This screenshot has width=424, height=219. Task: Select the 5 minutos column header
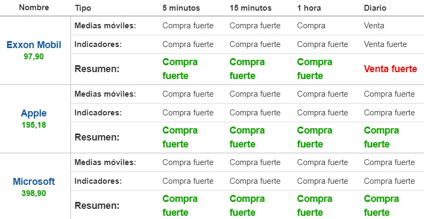tap(181, 8)
